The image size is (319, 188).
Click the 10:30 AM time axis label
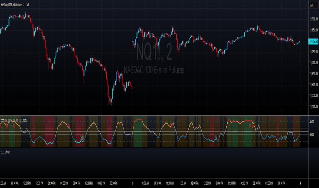tap(157, 183)
